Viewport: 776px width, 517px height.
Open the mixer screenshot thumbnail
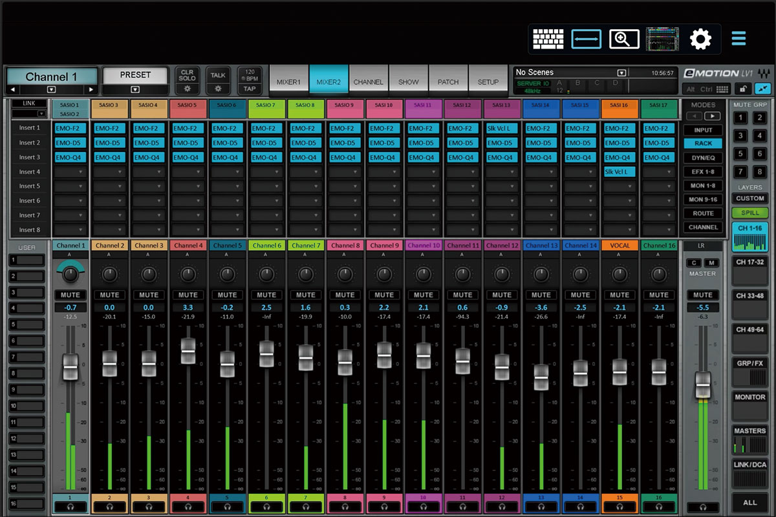coord(662,39)
